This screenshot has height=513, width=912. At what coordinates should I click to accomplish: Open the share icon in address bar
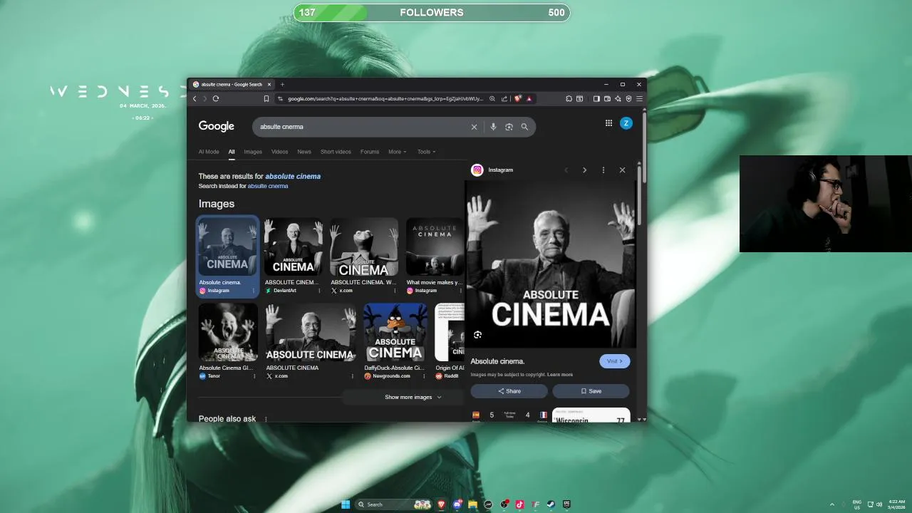click(x=504, y=99)
